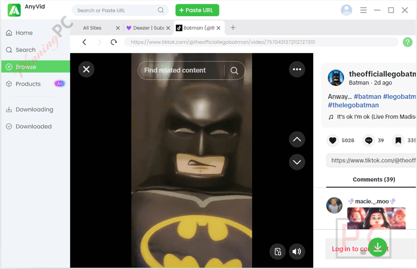Open the hamburger menu icon

click(363, 10)
